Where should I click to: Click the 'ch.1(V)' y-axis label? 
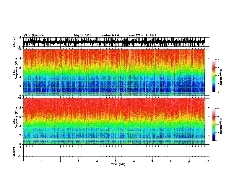(x=14, y=42)
